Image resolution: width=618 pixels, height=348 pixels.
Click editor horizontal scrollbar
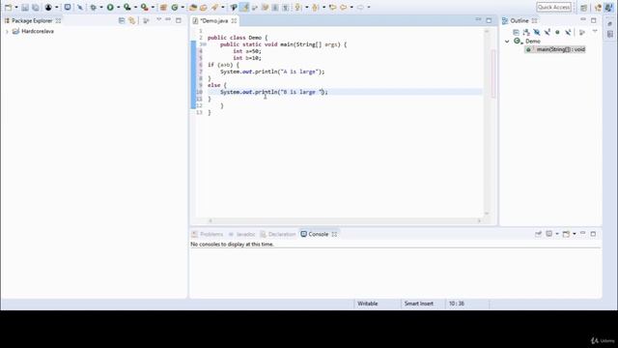point(345,220)
